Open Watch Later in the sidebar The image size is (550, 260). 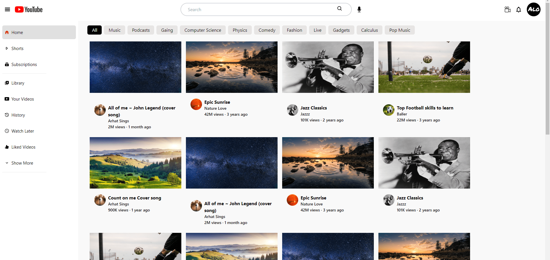[23, 131]
